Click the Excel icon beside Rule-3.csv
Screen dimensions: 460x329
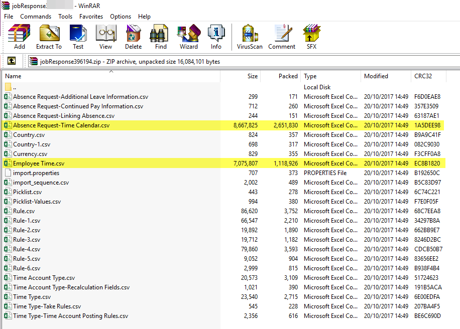8,240
